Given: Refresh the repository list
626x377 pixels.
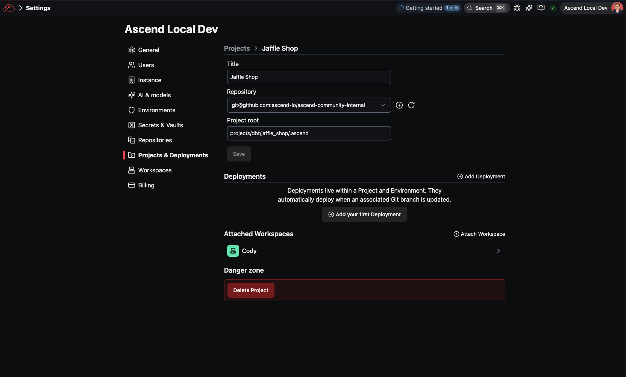Looking at the screenshot, I should 411,105.
